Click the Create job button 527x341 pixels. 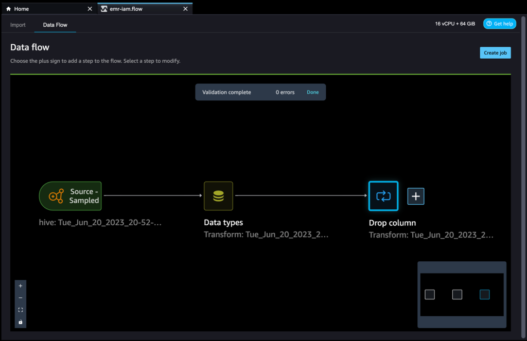495,53
